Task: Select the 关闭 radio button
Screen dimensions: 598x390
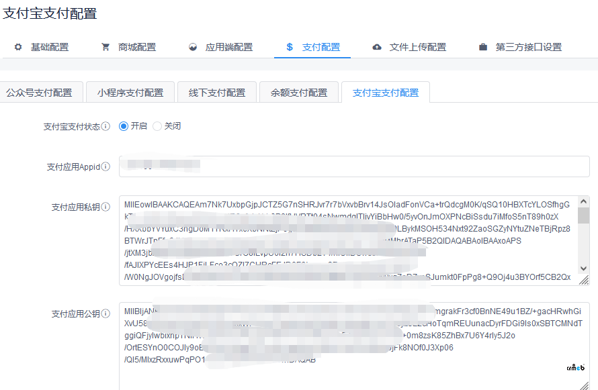Action: pyautogui.click(x=157, y=126)
